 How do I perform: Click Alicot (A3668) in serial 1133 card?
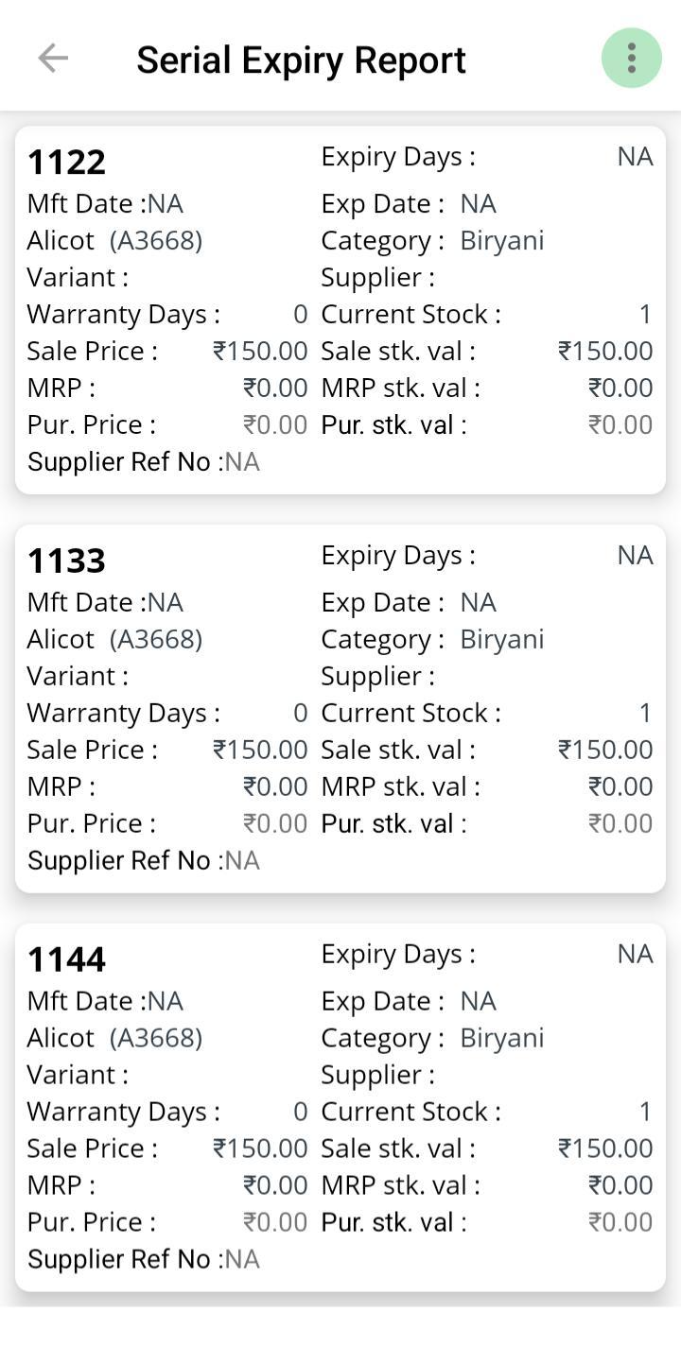tap(114, 639)
